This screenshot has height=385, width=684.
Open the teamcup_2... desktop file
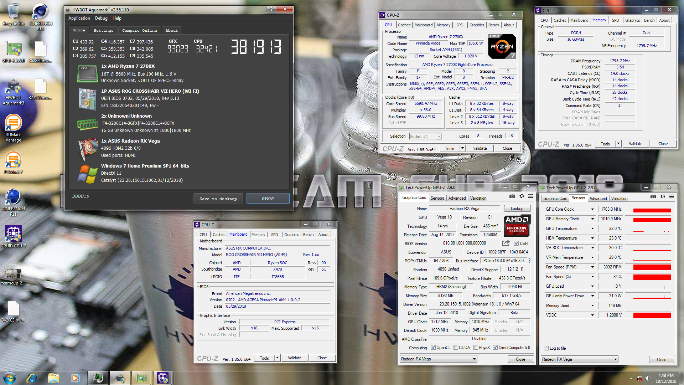(14, 276)
